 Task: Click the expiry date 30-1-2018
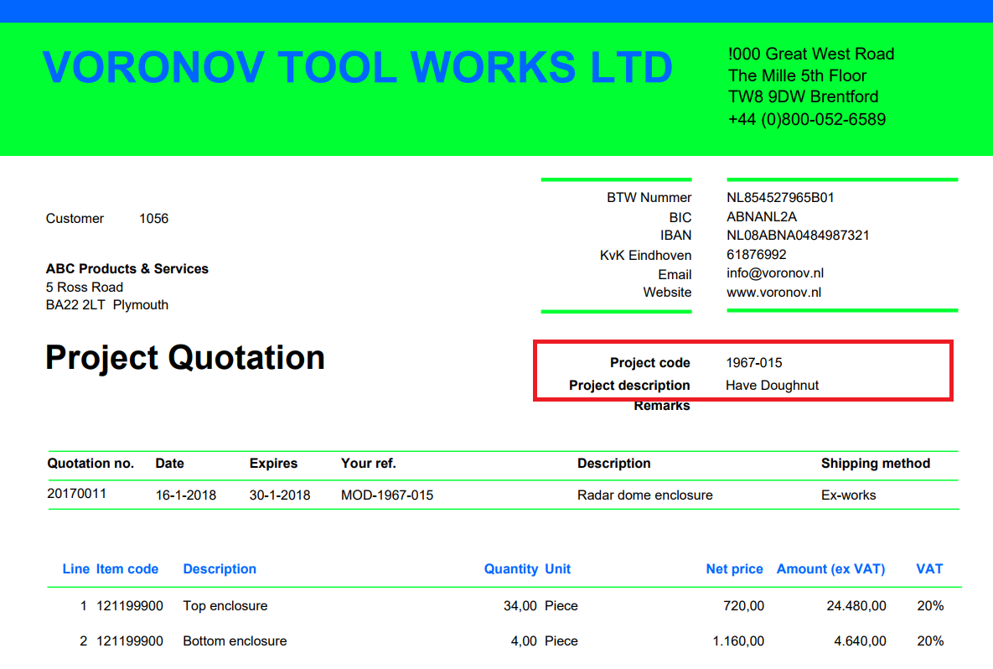[x=280, y=495]
